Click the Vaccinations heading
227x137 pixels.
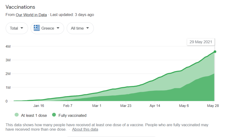pos(20,7)
